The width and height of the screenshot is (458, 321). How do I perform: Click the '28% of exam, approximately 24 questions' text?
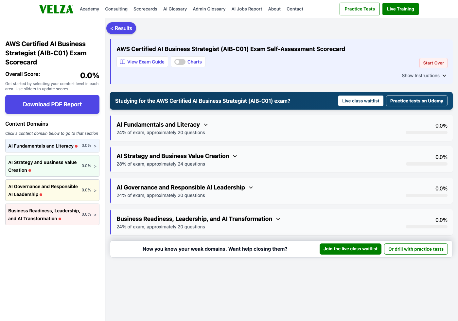(x=161, y=164)
